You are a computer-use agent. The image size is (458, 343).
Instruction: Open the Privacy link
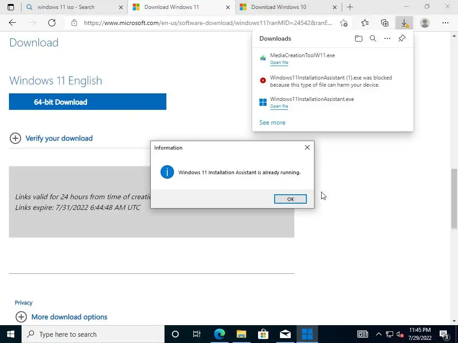tap(23, 303)
